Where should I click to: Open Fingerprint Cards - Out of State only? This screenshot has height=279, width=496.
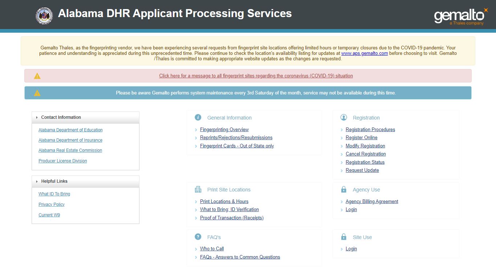237,146
